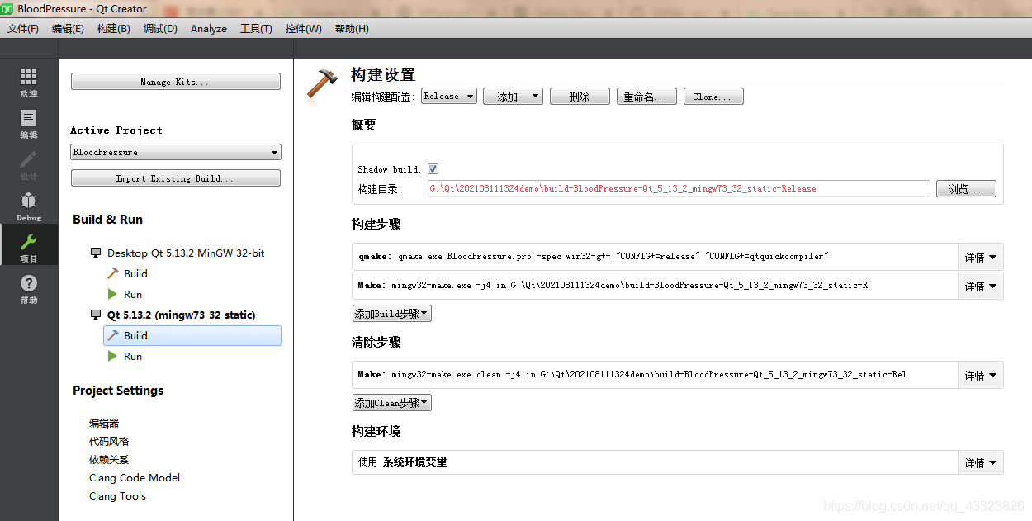Click the build directory path field
Viewport: 1032px width, 521px height.
tap(679, 188)
